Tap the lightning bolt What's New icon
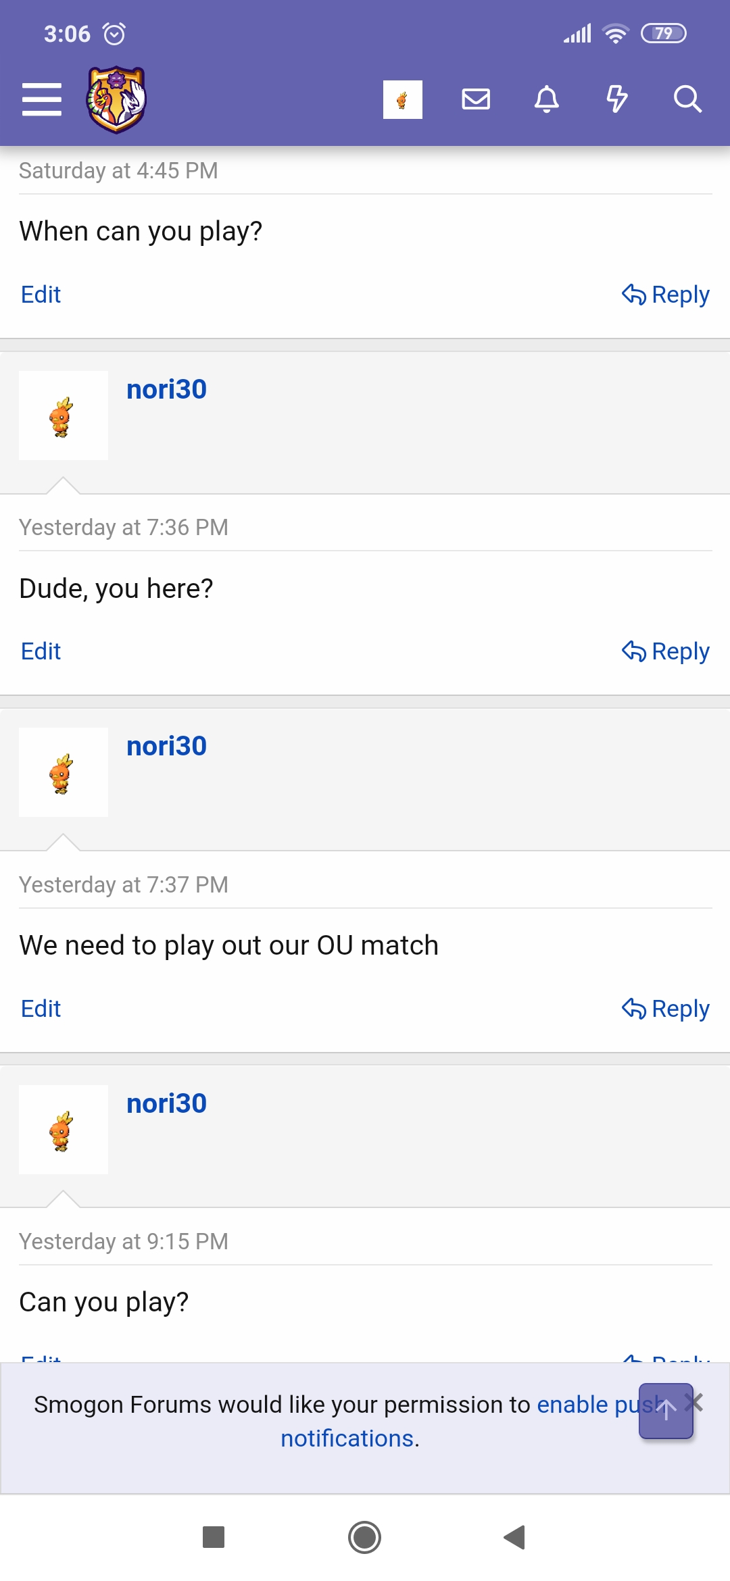The image size is (730, 1581). point(616,99)
